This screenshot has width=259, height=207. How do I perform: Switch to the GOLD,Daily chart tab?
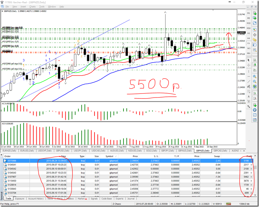[152, 151]
